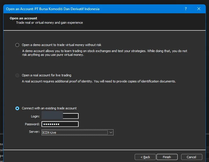Click the 'Password:' label
This screenshot has height=162, width=209.
coord(32,124)
